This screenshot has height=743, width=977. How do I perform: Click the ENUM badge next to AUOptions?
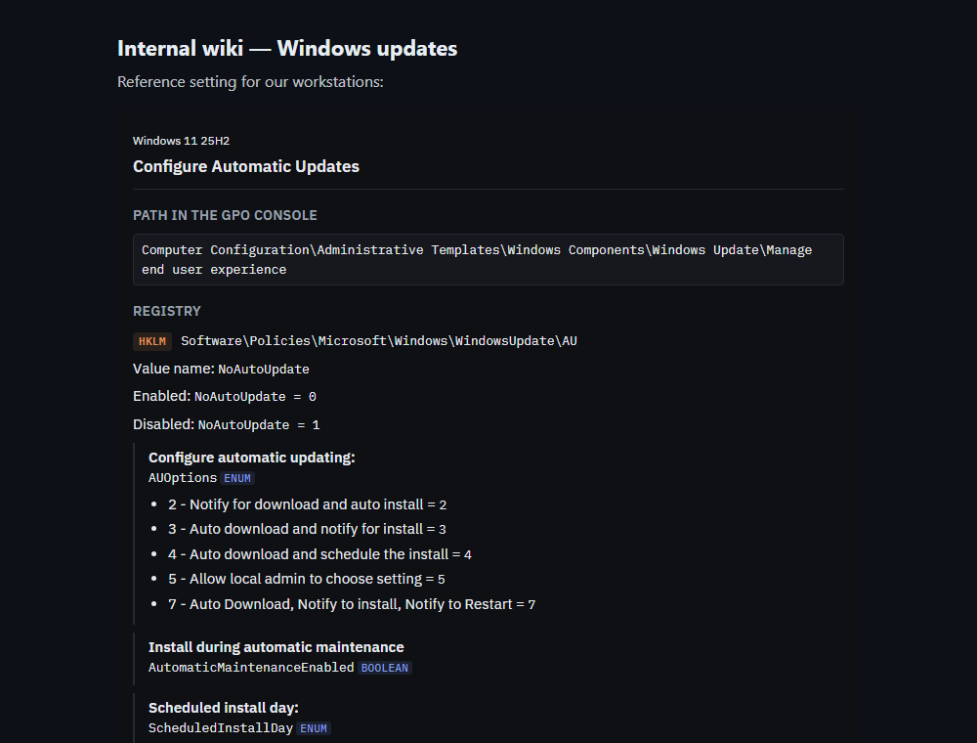[x=237, y=478]
